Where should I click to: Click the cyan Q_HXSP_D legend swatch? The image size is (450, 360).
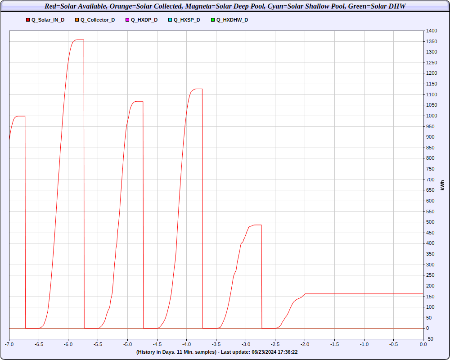[170, 20]
